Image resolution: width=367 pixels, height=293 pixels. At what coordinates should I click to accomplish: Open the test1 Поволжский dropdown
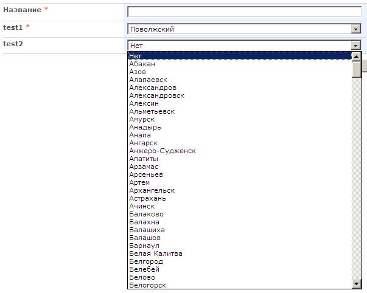pos(244,29)
